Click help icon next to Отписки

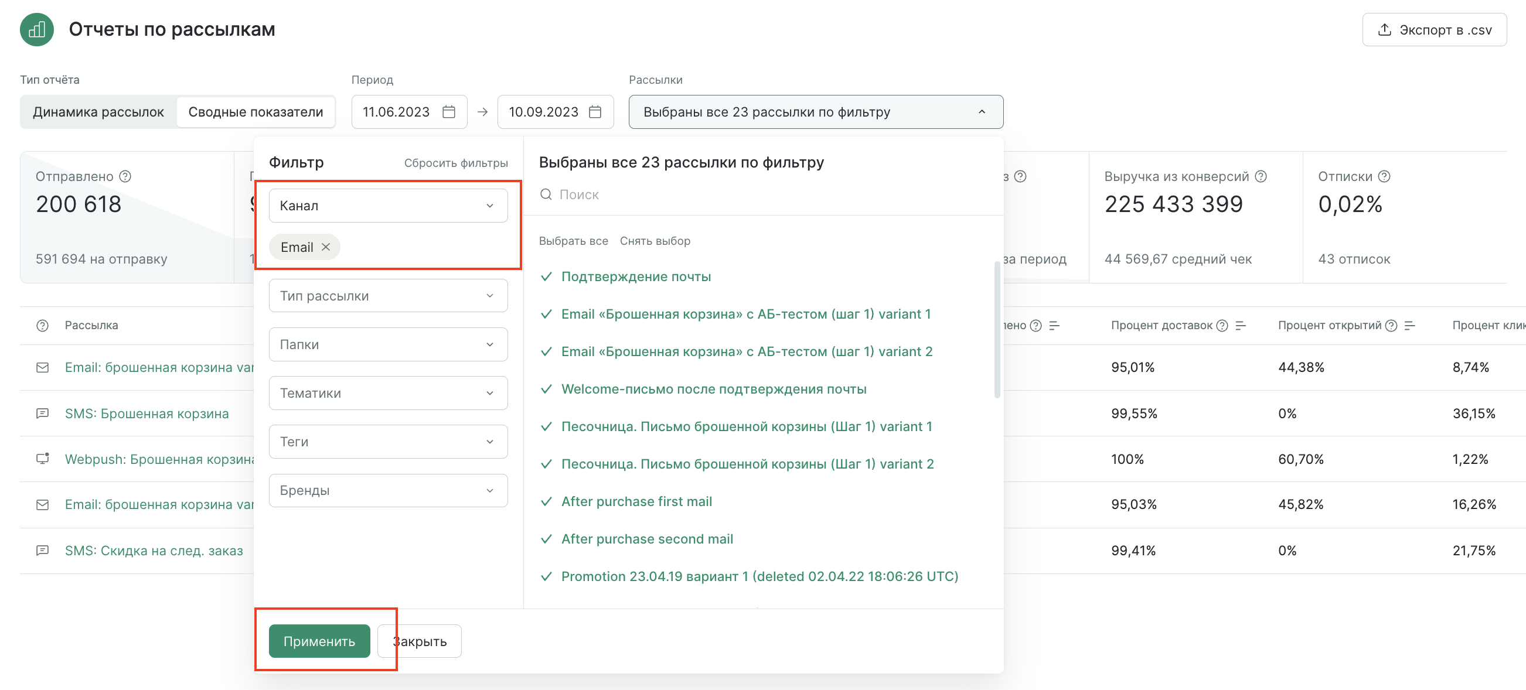1384,176
